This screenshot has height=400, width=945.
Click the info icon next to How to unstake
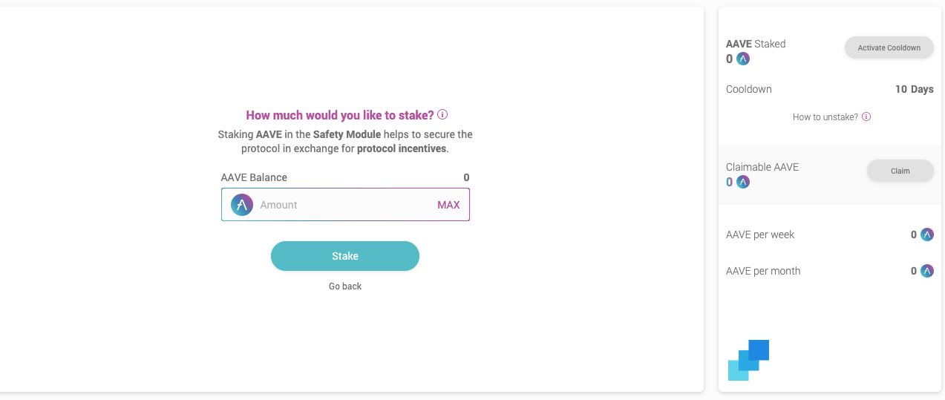(x=866, y=117)
